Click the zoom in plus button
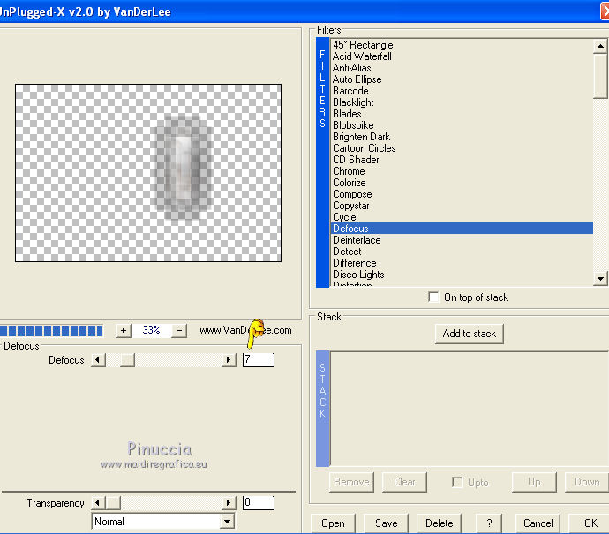 click(x=123, y=330)
